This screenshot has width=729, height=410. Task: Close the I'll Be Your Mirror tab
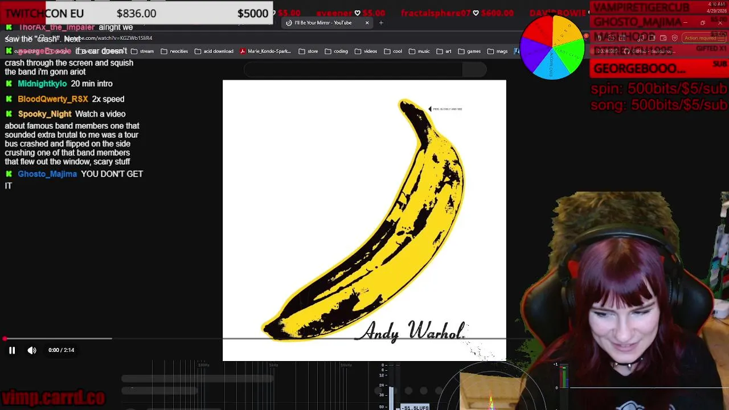tap(367, 23)
